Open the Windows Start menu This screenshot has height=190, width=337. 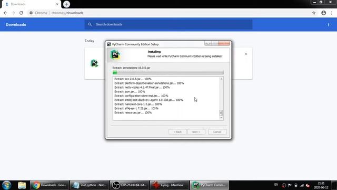pyautogui.click(x=6, y=185)
